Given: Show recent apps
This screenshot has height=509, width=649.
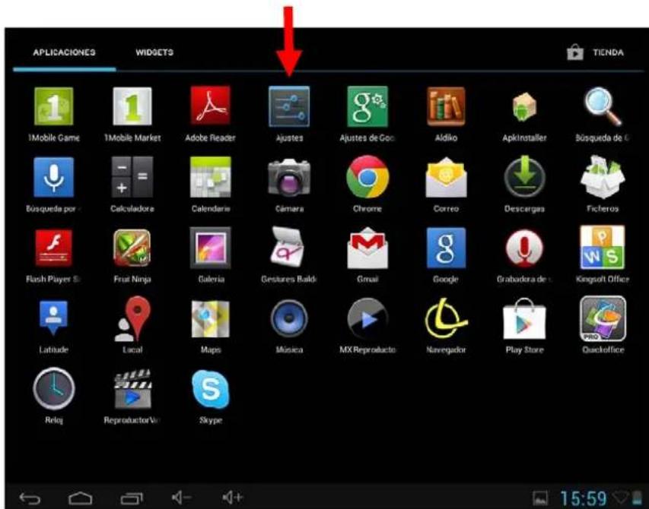Looking at the screenshot, I should click(x=131, y=498).
